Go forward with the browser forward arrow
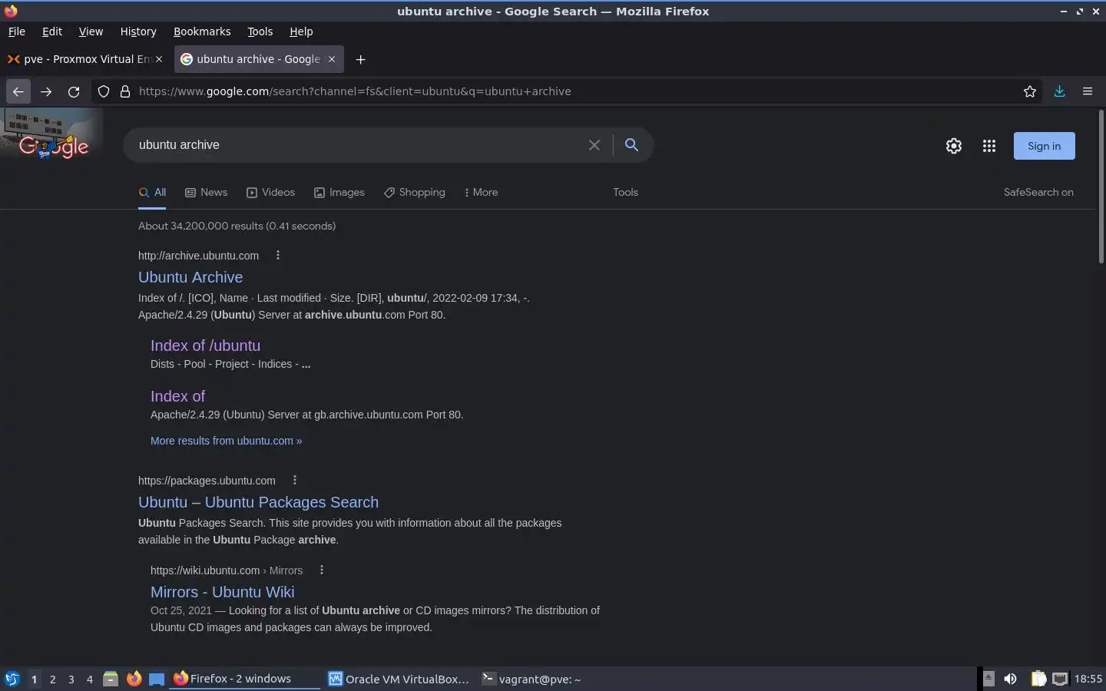Screen dimensions: 1106x691 pyautogui.click(x=46, y=91)
